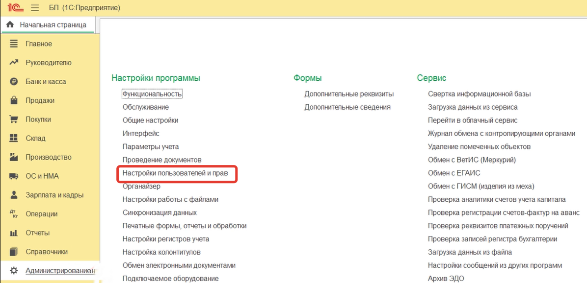Open Удаление помеченных объектов
This screenshot has height=283, width=587.
(x=479, y=146)
